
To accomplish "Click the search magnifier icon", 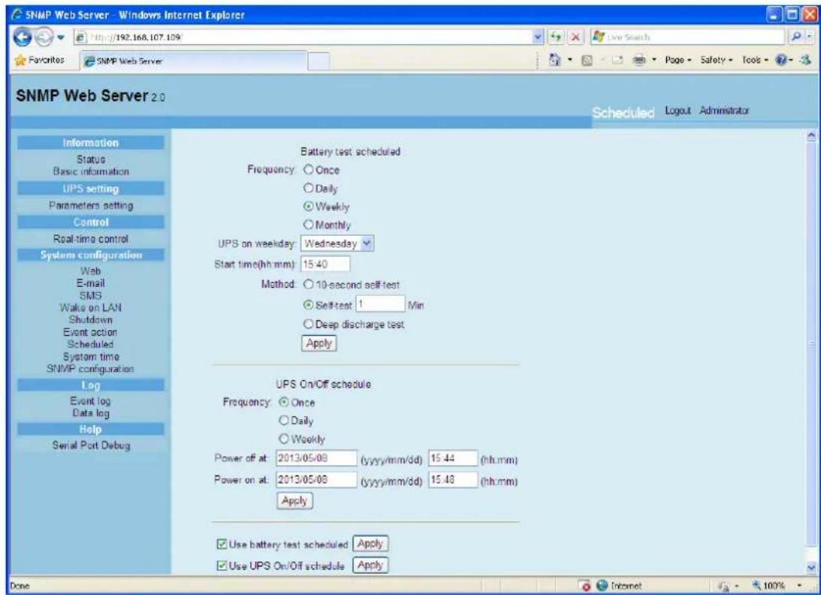I will coord(795,37).
